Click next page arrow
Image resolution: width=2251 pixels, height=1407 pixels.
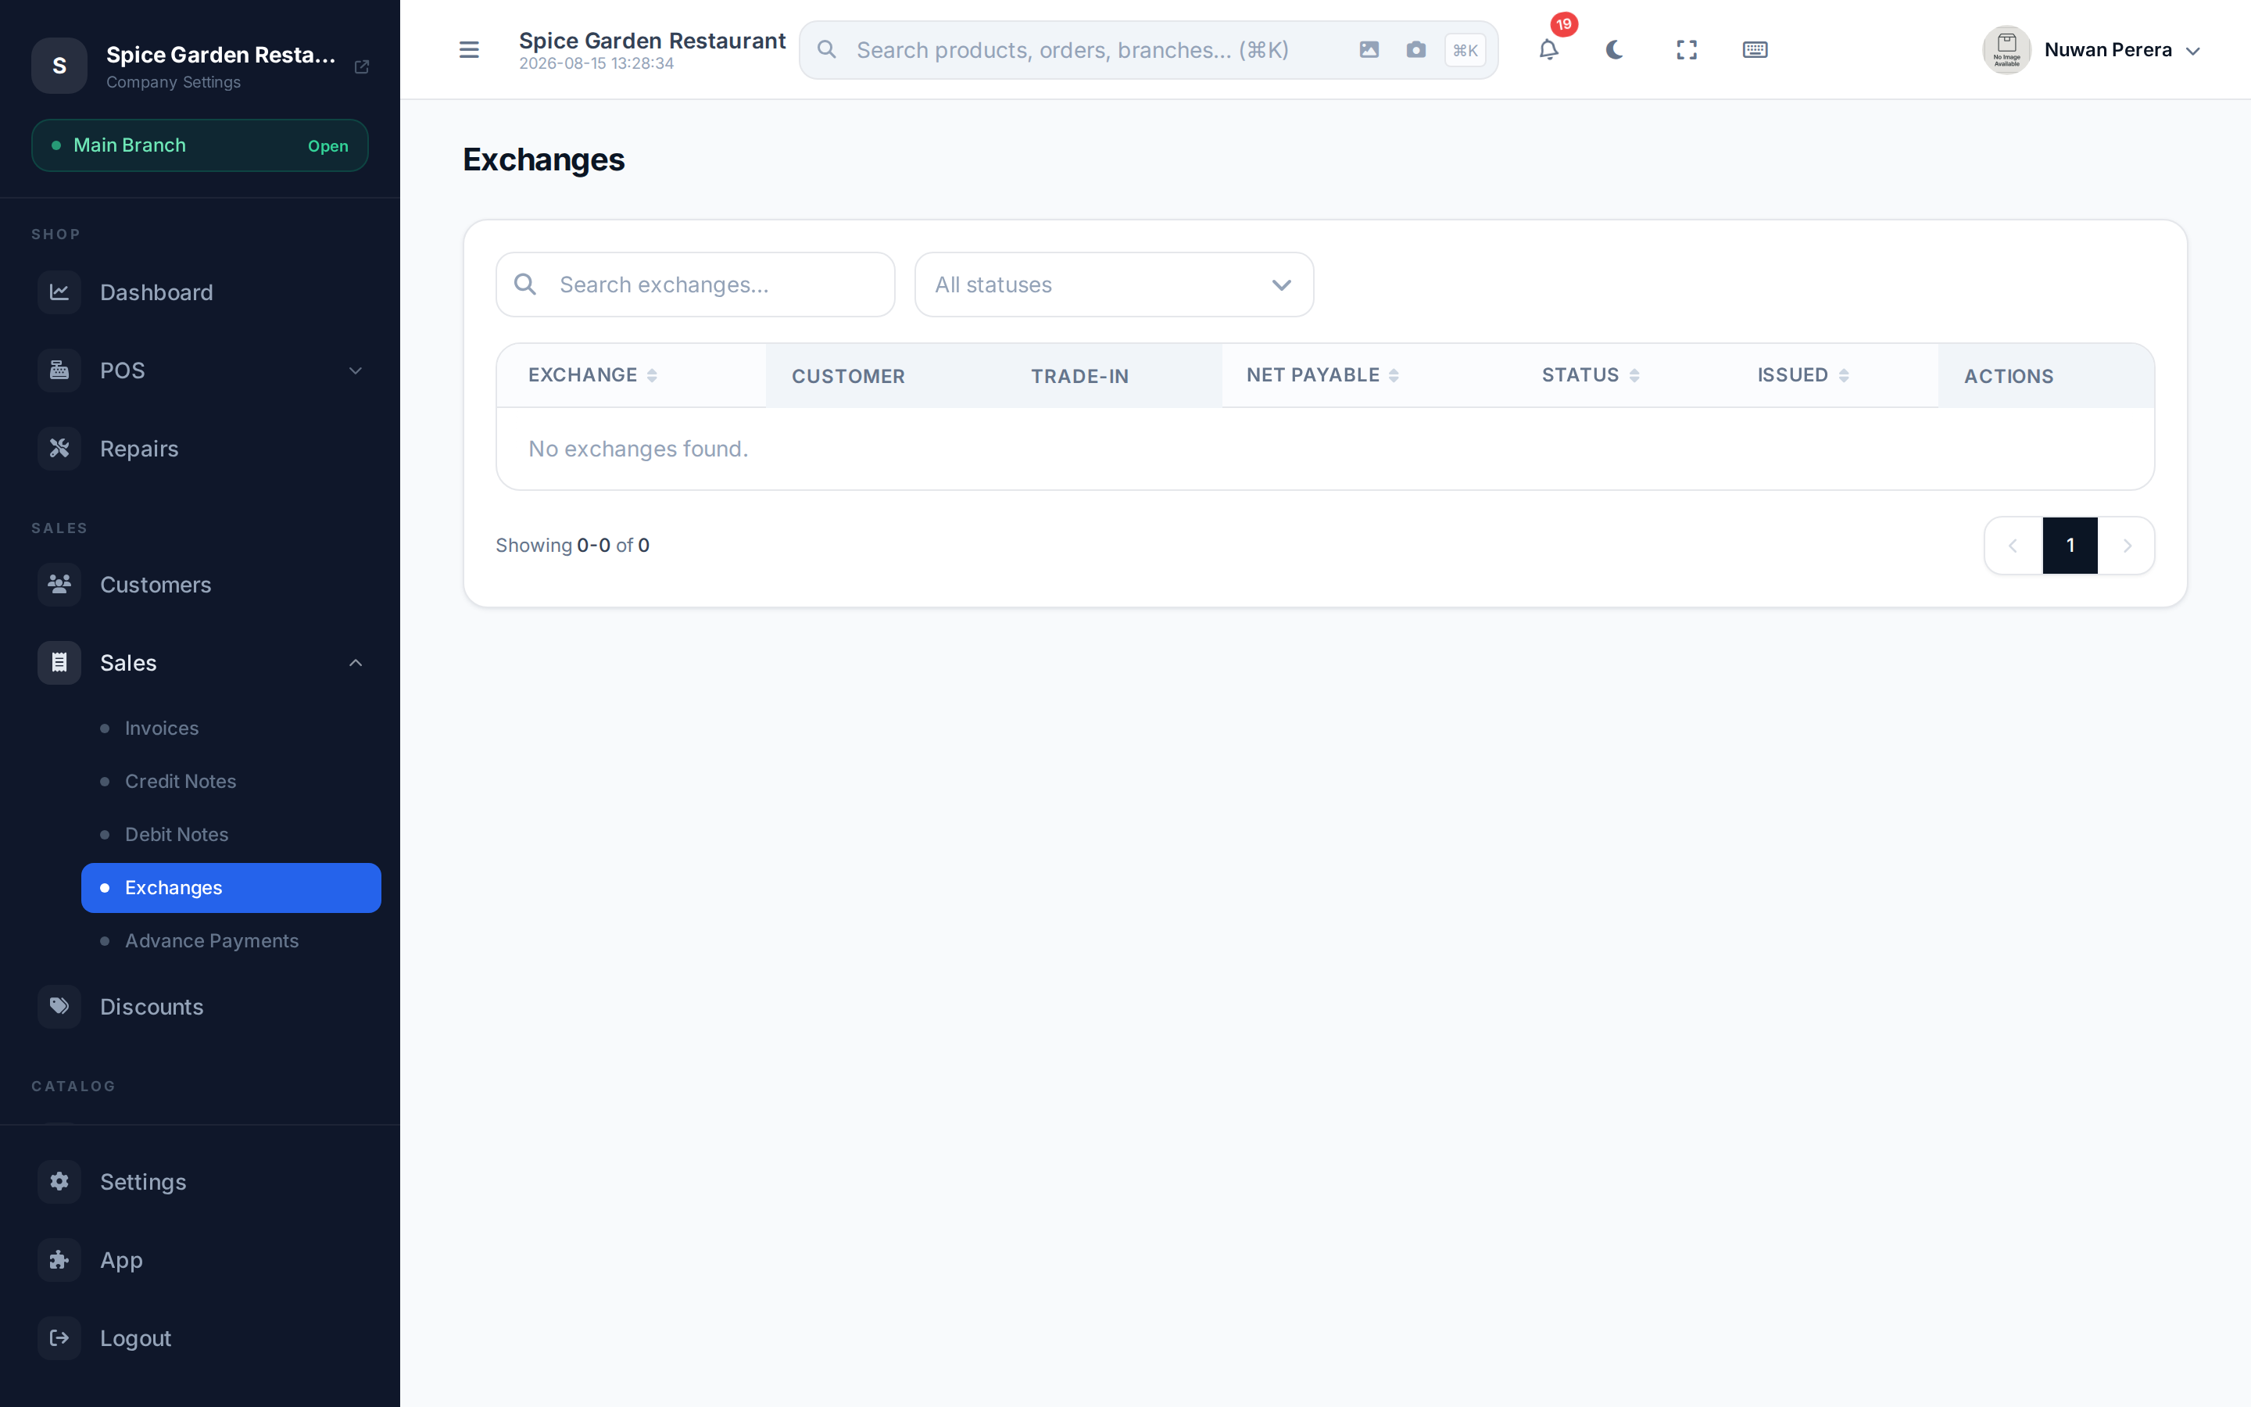tap(2127, 546)
